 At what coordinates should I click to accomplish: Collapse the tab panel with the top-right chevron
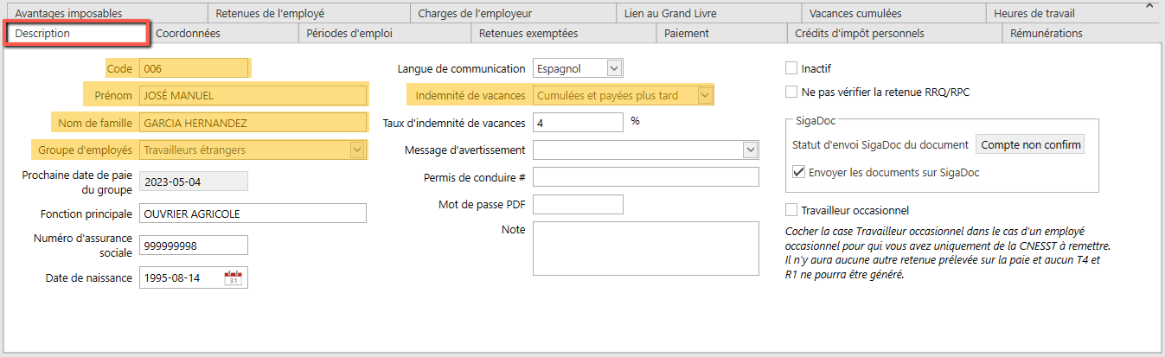(x=1149, y=5)
